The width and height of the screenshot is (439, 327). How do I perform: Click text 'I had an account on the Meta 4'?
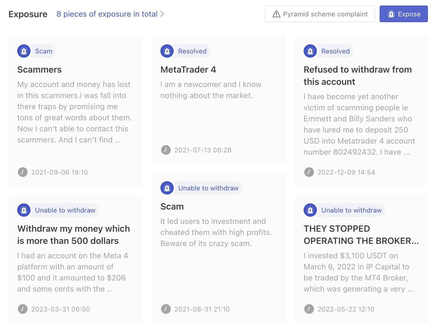(73, 256)
